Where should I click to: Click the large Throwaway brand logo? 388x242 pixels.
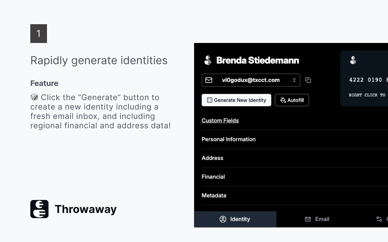coord(39,209)
